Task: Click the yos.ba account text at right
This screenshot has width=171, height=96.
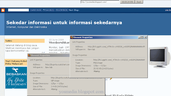Action: pyautogui.click(x=168, y=10)
